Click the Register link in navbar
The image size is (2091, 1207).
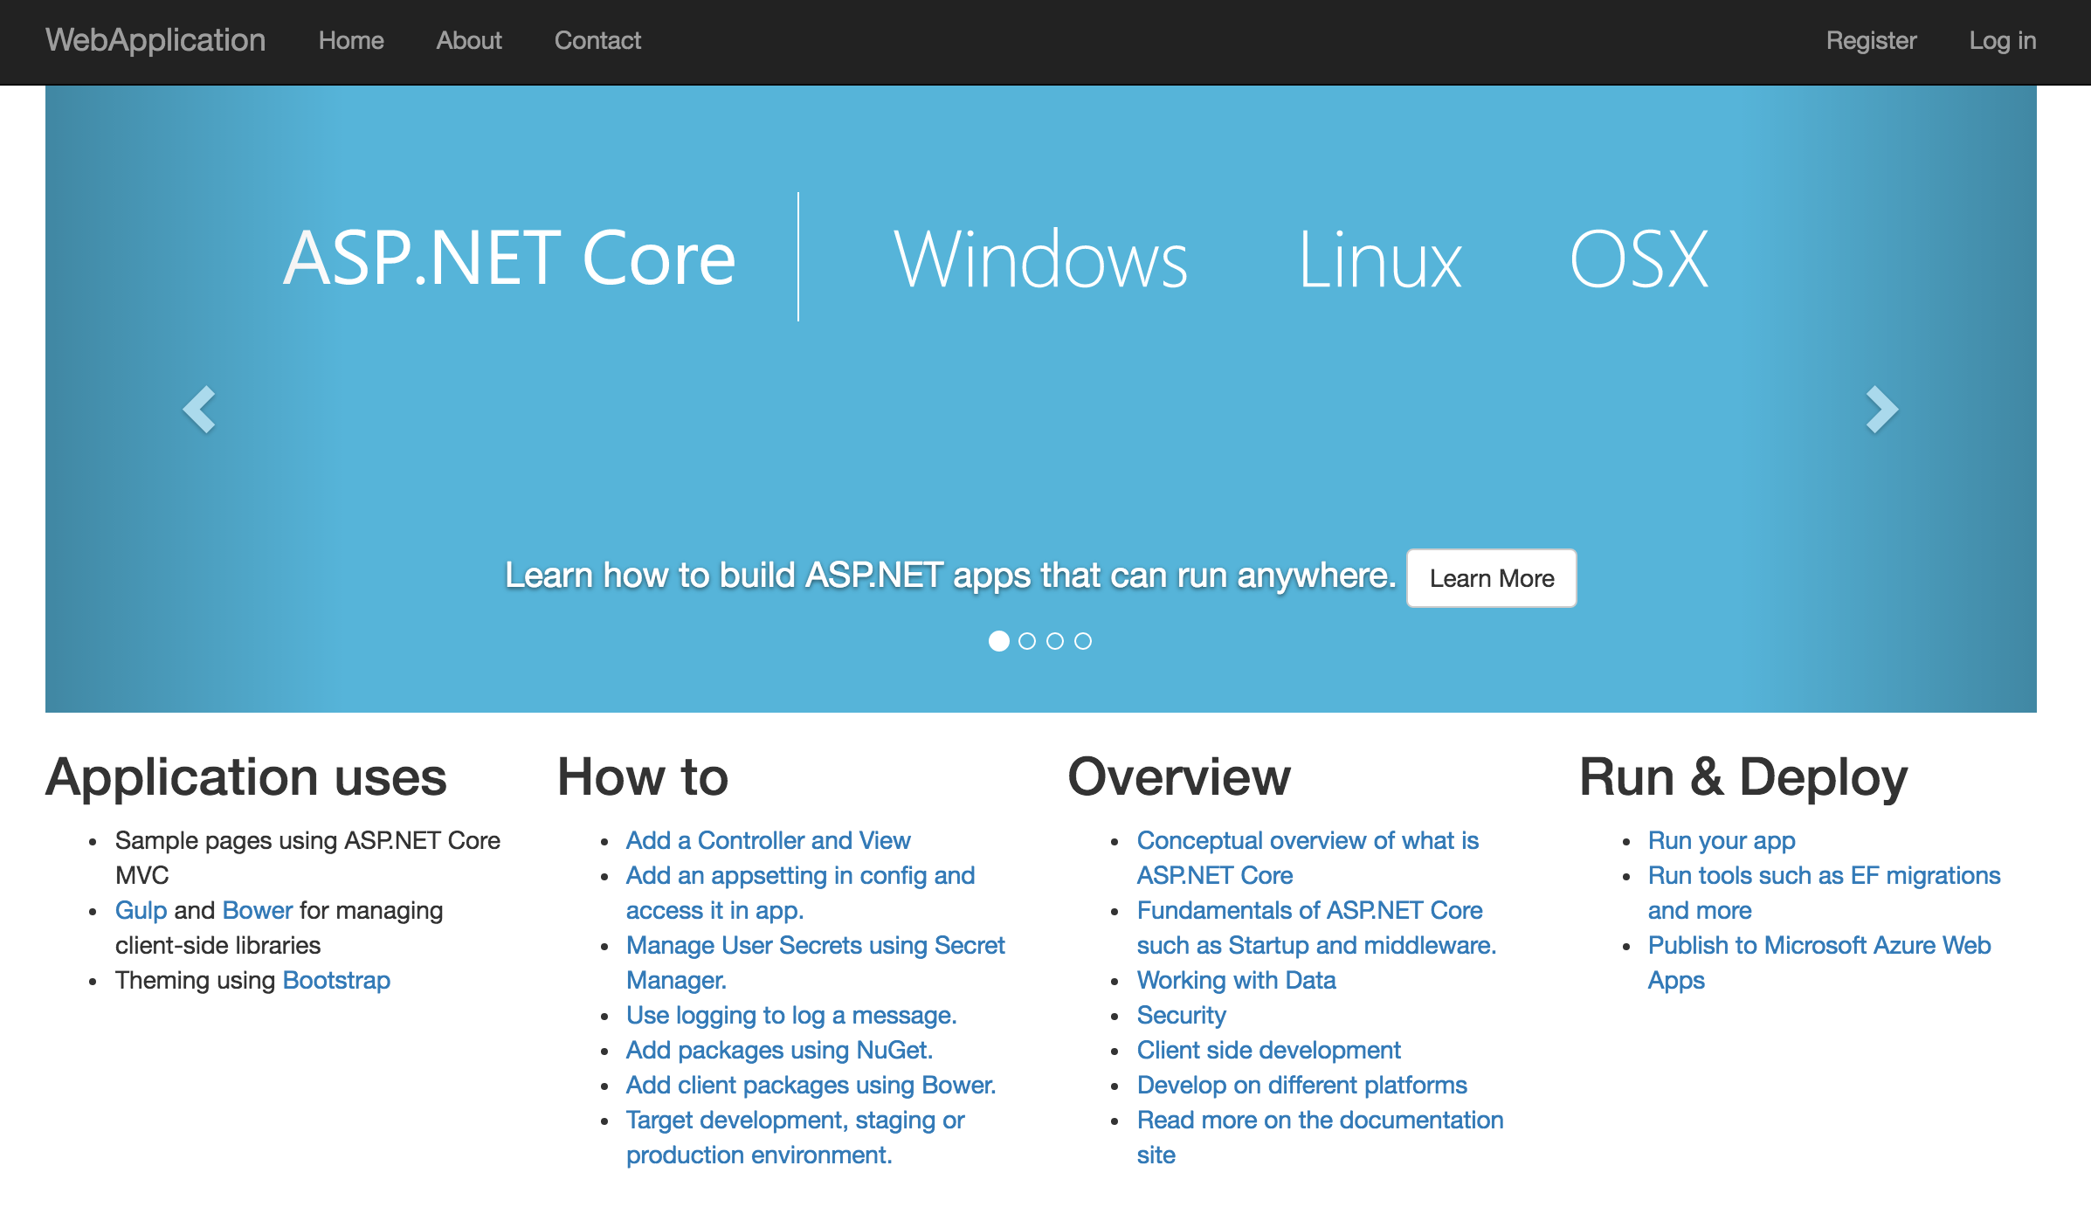(x=1871, y=41)
